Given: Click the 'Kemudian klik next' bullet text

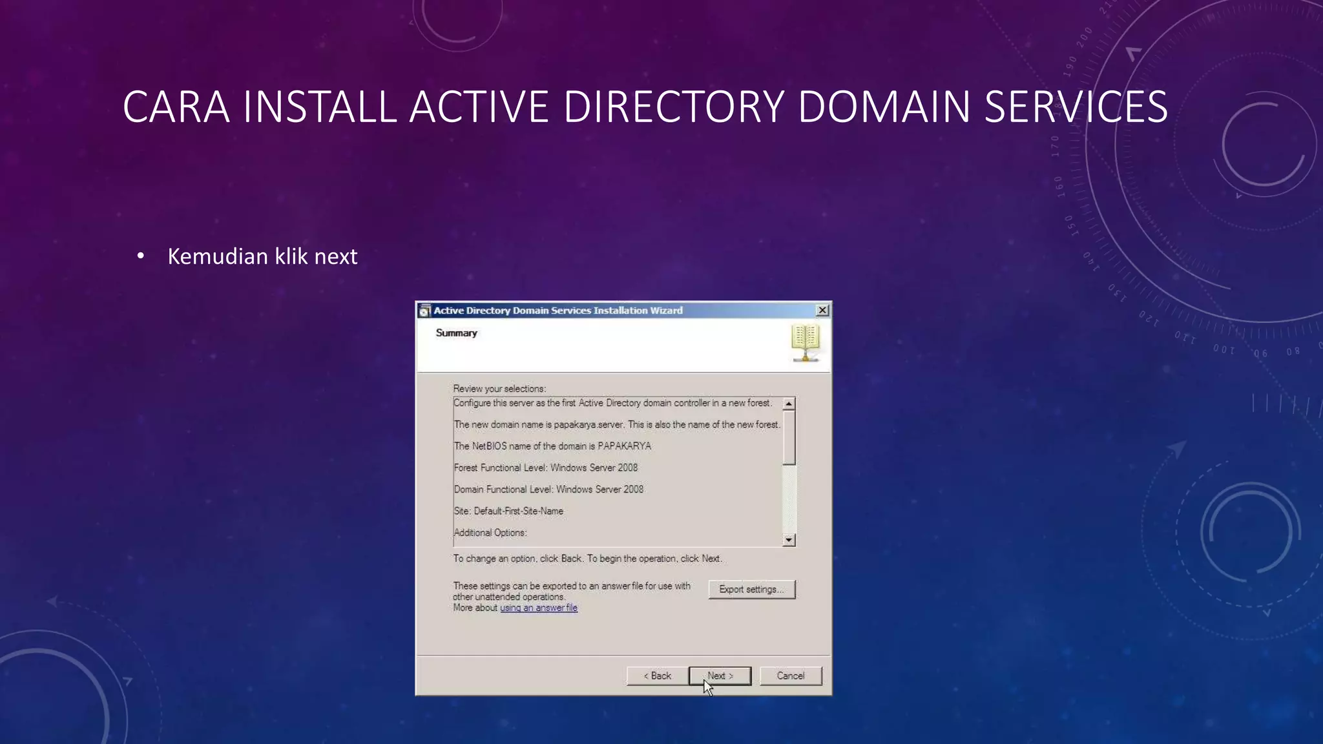Looking at the screenshot, I should pos(262,256).
